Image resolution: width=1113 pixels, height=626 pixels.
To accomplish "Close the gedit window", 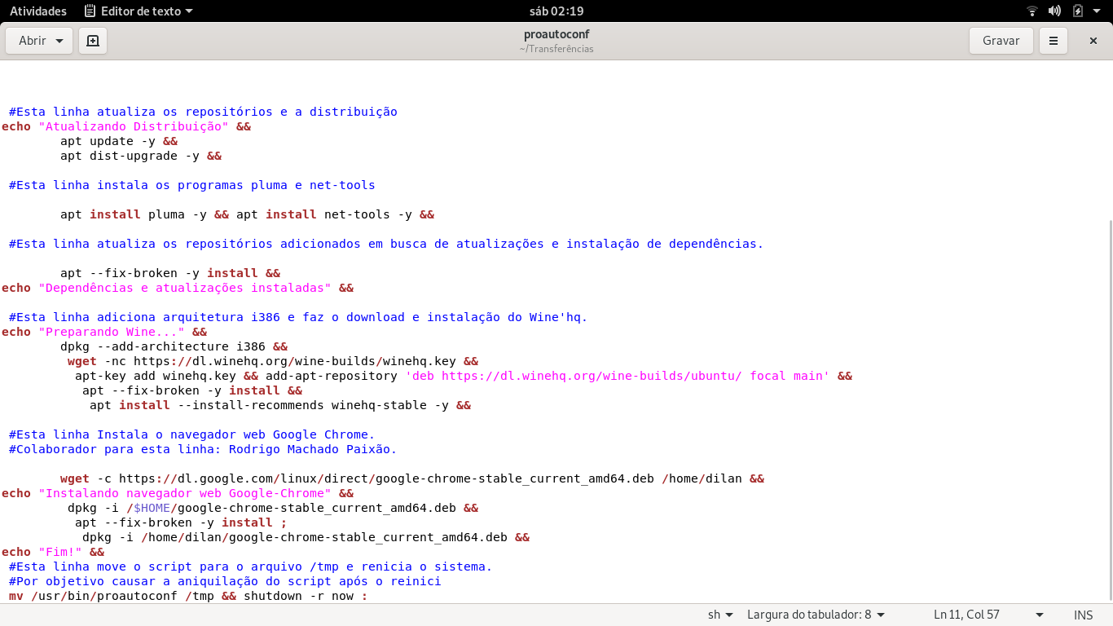I will point(1093,41).
